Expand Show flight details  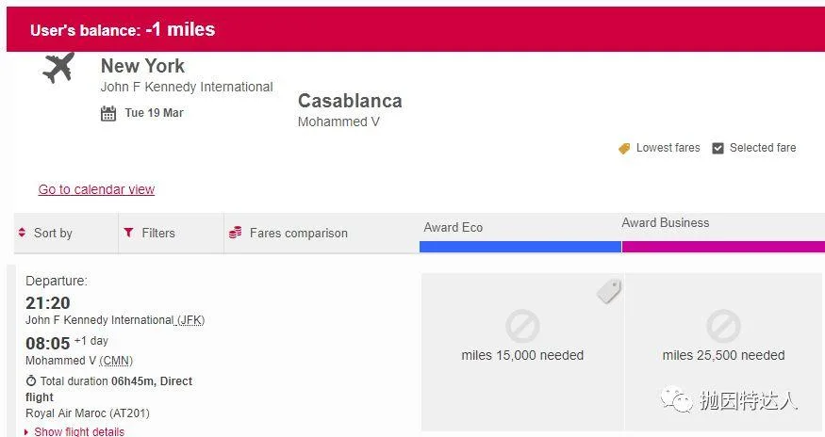point(78,431)
